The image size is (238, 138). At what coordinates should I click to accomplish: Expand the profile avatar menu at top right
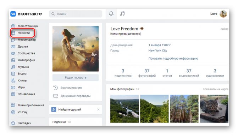tap(223, 14)
